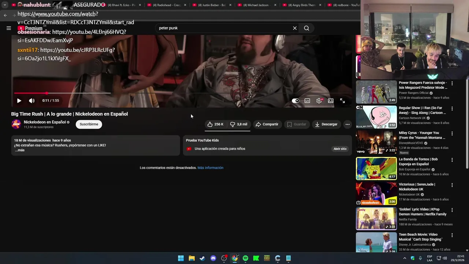This screenshot has width=469, height=264.
Task: Open the player settings gear
Action: 319,100
